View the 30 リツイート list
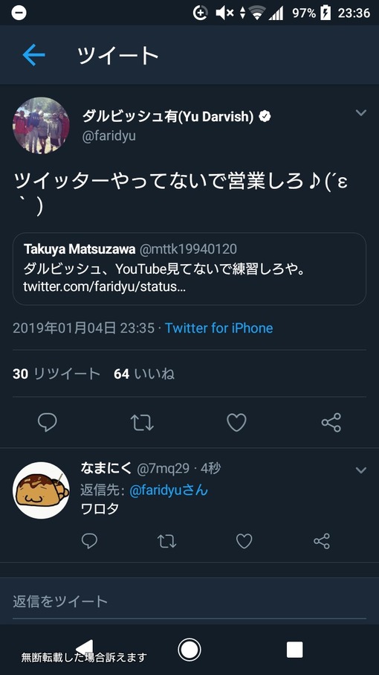 click(x=56, y=374)
